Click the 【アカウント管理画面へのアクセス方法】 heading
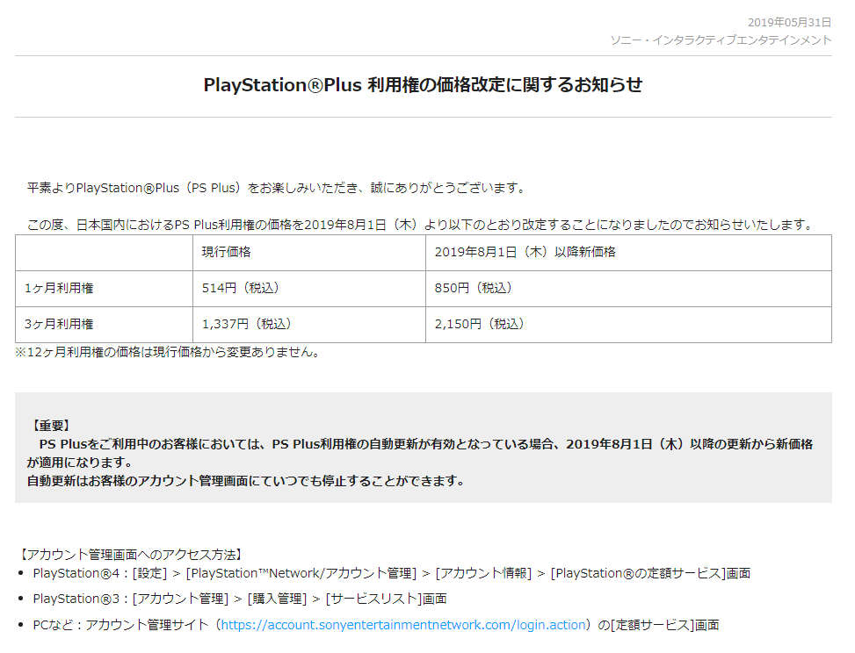The image size is (855, 653). (130, 555)
